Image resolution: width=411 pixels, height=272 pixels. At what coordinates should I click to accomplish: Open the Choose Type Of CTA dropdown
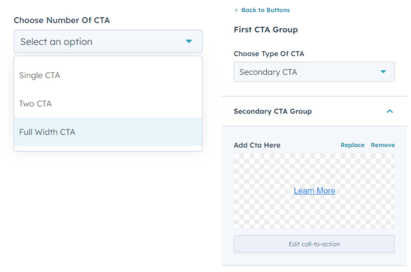[314, 72]
